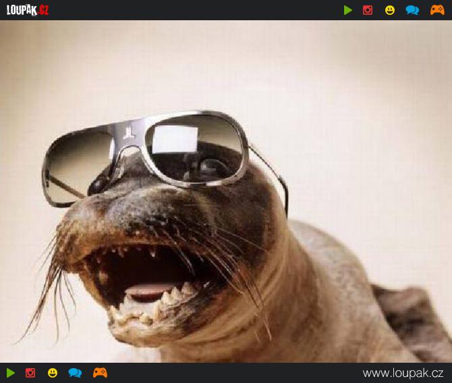Click the blue chat bubbles in the bottom bar
The width and height of the screenshot is (452, 383).
(75, 373)
